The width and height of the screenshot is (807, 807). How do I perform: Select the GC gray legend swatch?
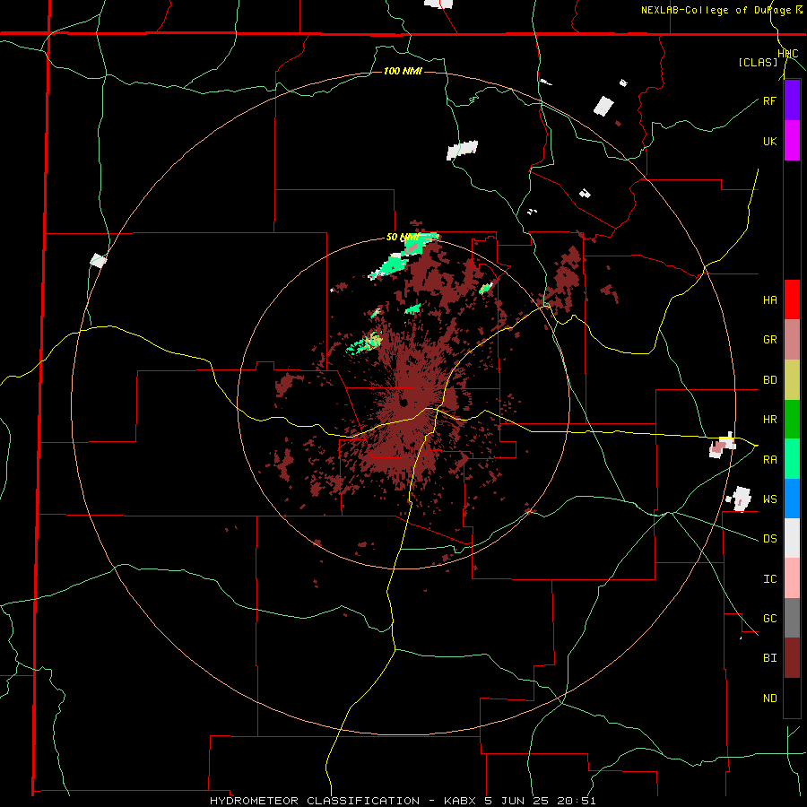click(792, 618)
